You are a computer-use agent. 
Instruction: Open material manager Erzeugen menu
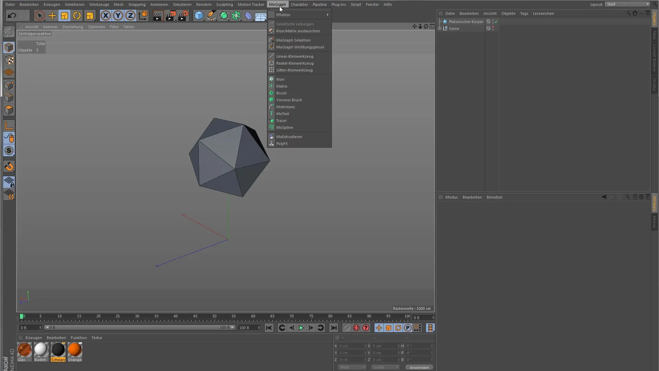pos(33,338)
